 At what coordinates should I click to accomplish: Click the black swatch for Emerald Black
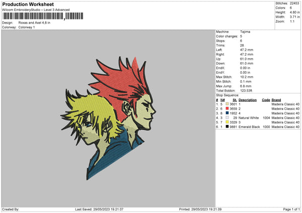[x=227, y=127]
